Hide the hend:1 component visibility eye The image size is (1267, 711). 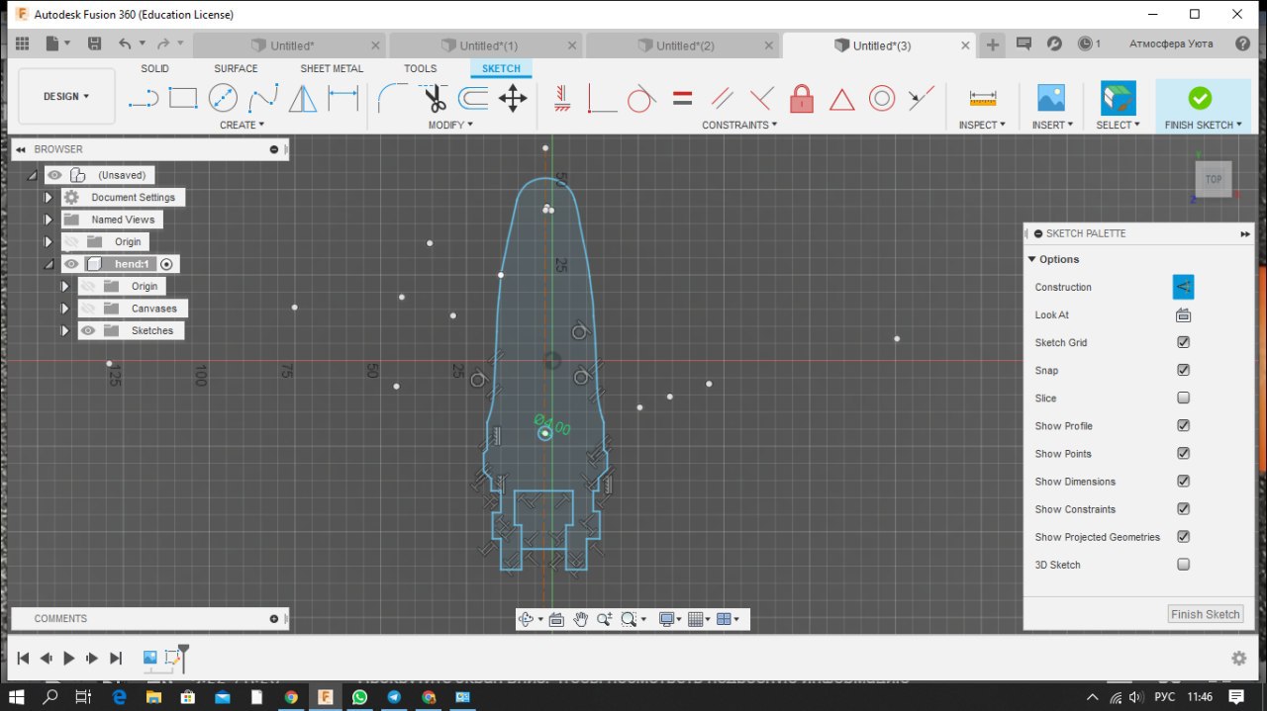[x=71, y=264]
